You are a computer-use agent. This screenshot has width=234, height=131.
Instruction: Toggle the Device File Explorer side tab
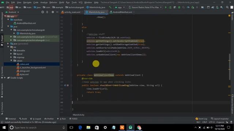232,104
